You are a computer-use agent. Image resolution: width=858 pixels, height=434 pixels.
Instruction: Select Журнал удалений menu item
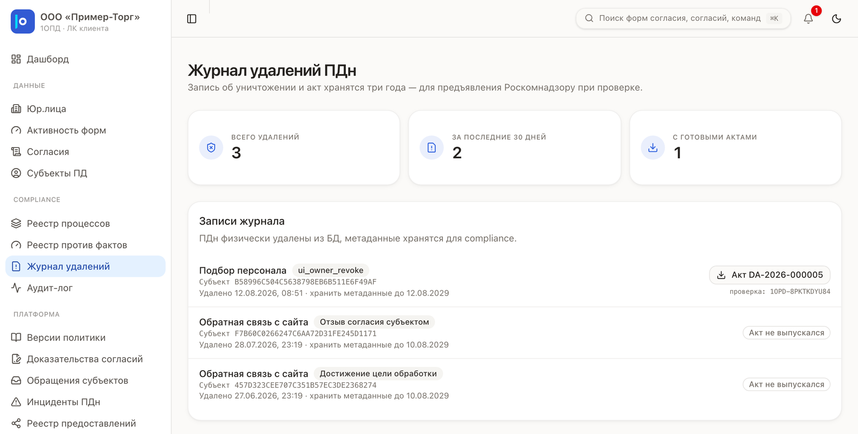pos(85,267)
